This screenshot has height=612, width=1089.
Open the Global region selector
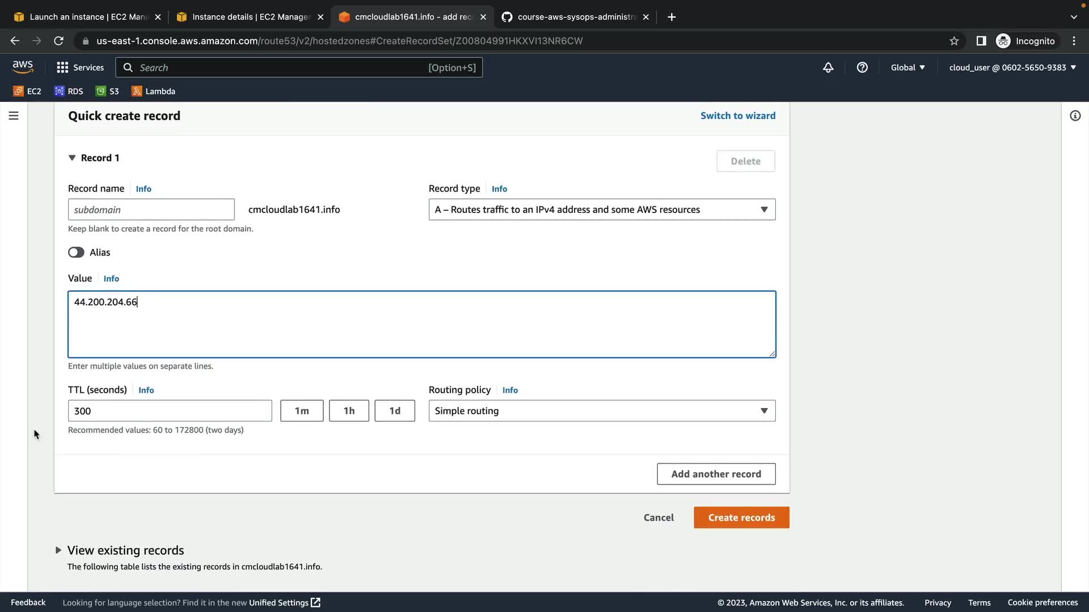tap(907, 67)
